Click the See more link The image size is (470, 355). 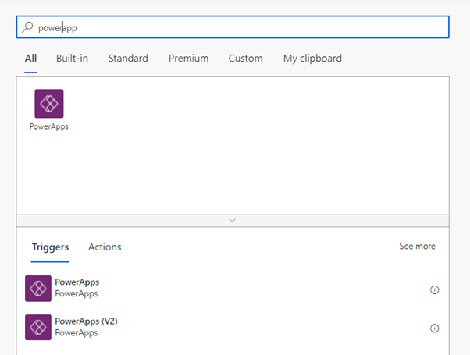tap(417, 246)
